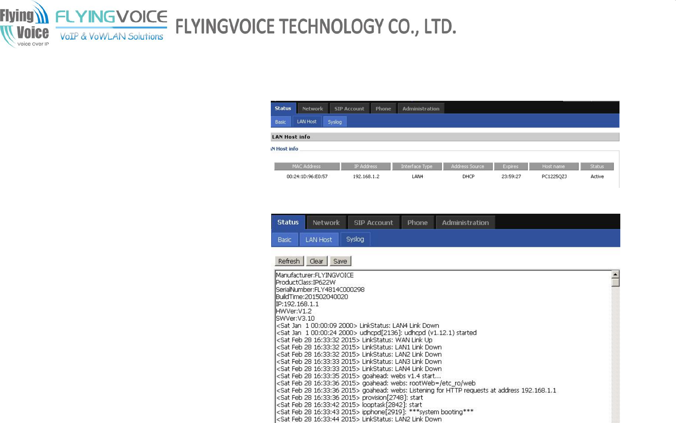Click the IP Address column header

366,167
